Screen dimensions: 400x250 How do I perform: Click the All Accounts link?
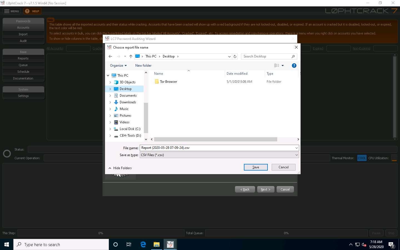coord(55,48)
